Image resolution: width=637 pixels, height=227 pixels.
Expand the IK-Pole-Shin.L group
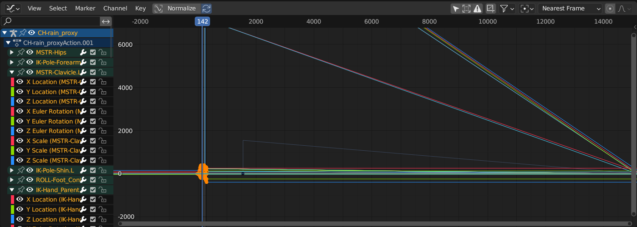tap(12, 170)
